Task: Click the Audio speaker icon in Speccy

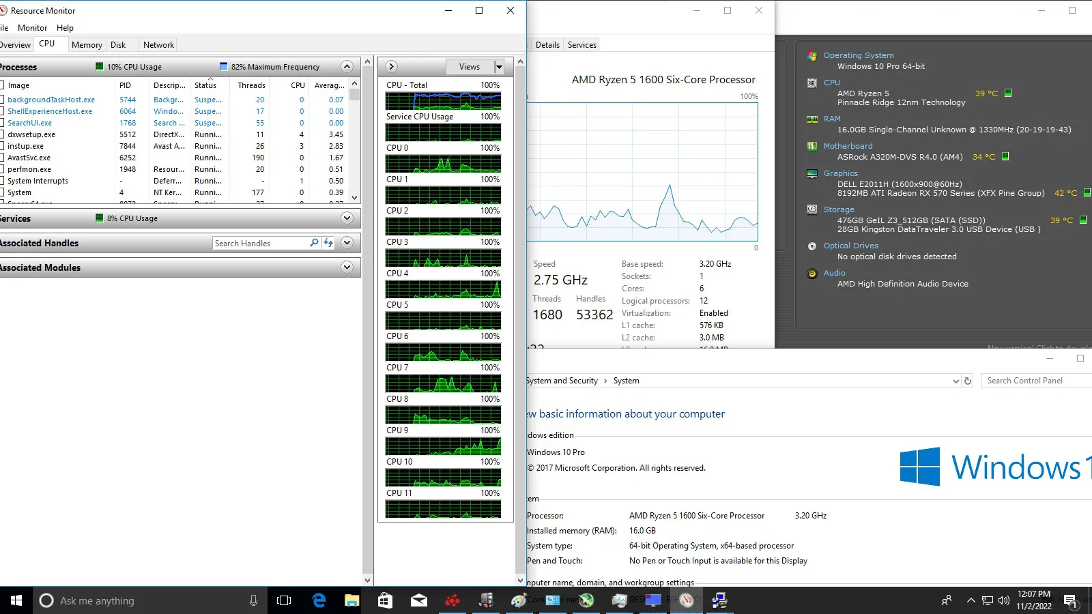Action: pos(812,274)
